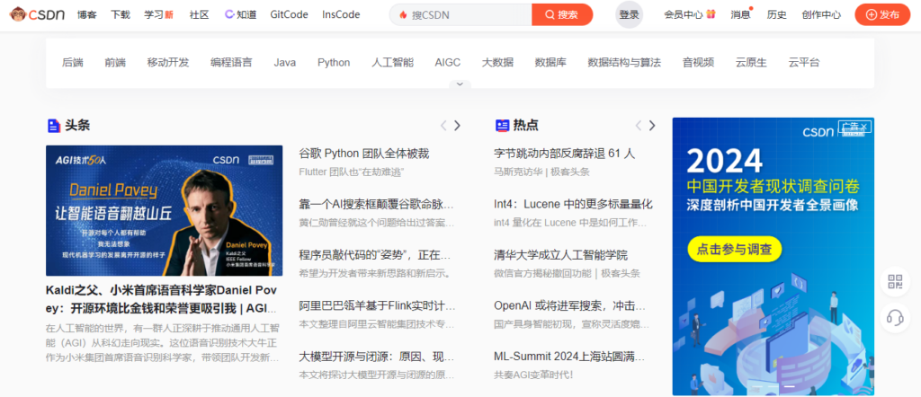Close the 广告 ad banner

(864, 128)
